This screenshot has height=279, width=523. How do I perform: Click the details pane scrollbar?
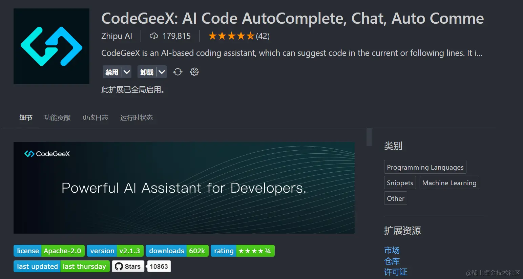click(x=369, y=137)
